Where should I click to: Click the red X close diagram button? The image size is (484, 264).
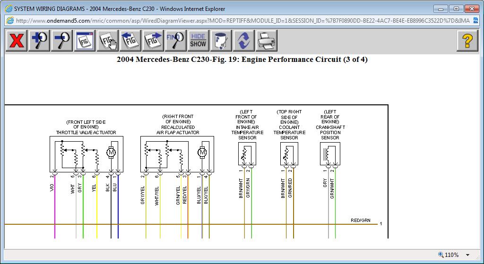click(17, 41)
